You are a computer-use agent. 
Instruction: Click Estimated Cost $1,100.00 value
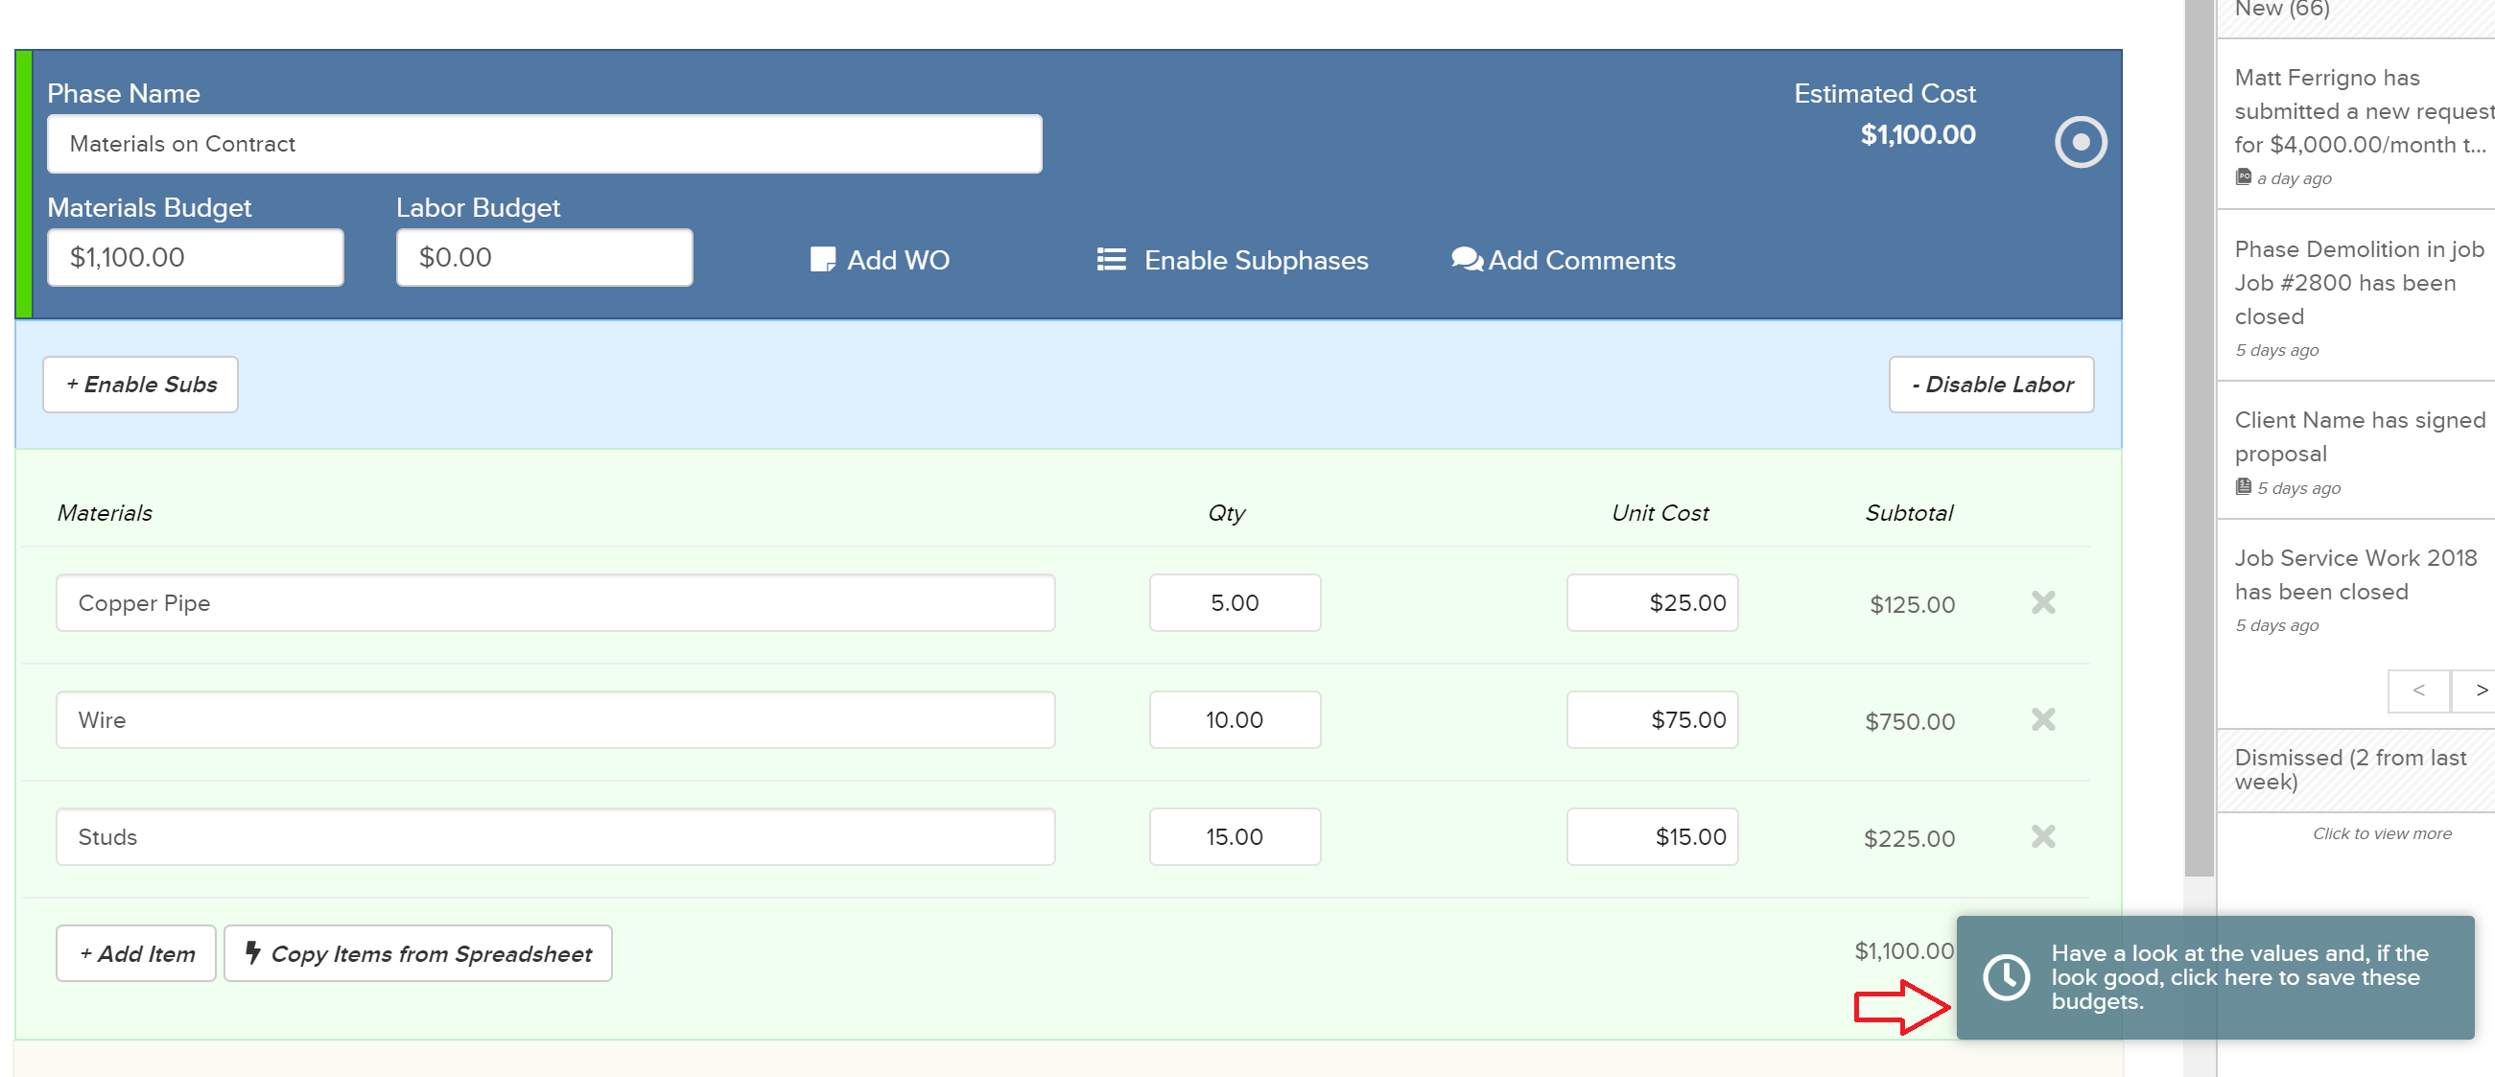[x=1918, y=134]
